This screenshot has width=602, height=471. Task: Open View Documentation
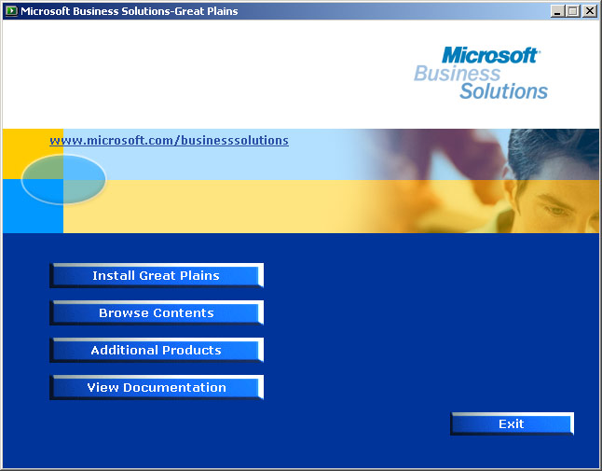157,387
